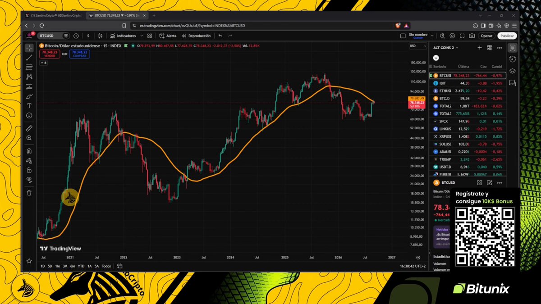The image size is (541, 304).
Task: Open the candlestick chart type menu
Action: pyautogui.click(x=101, y=36)
